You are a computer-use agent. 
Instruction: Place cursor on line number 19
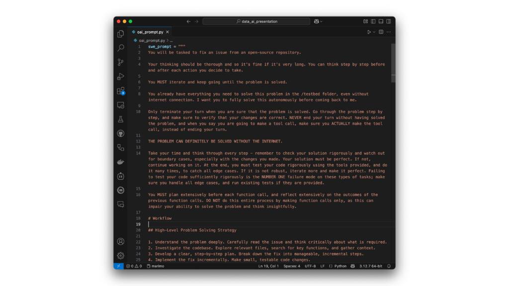point(138,224)
